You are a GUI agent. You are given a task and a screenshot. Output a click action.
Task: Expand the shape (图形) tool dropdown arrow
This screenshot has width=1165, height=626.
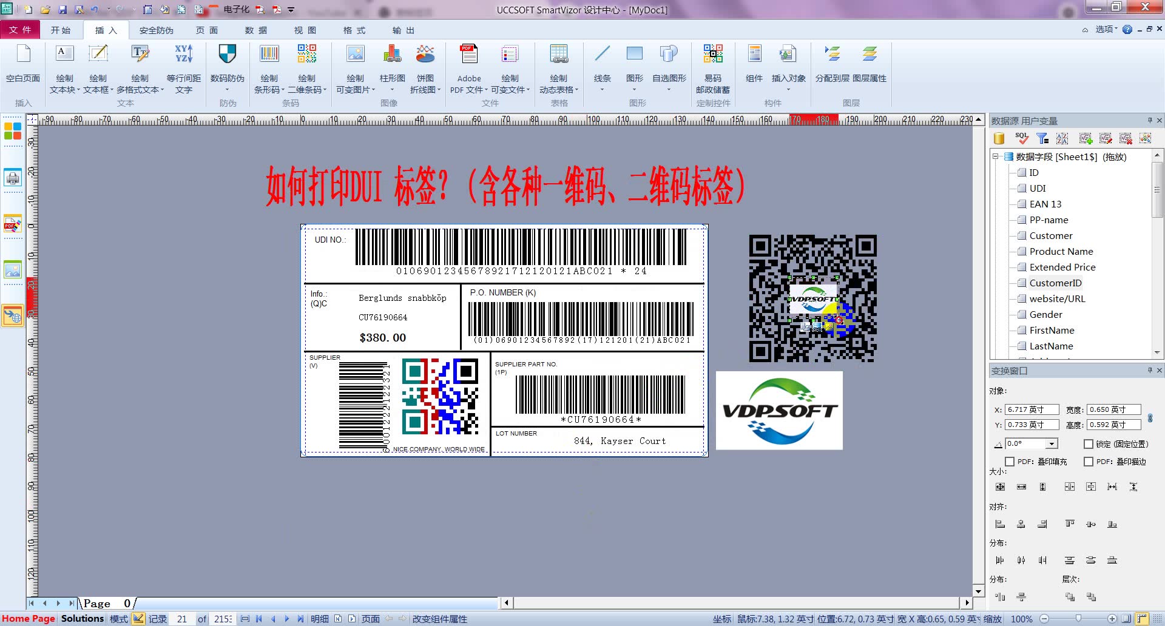[635, 90]
